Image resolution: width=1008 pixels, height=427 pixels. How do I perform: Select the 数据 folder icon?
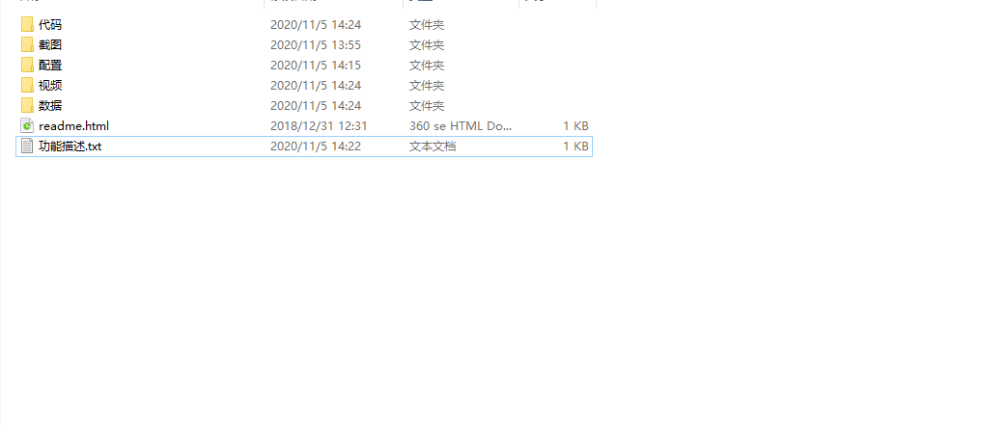point(27,105)
